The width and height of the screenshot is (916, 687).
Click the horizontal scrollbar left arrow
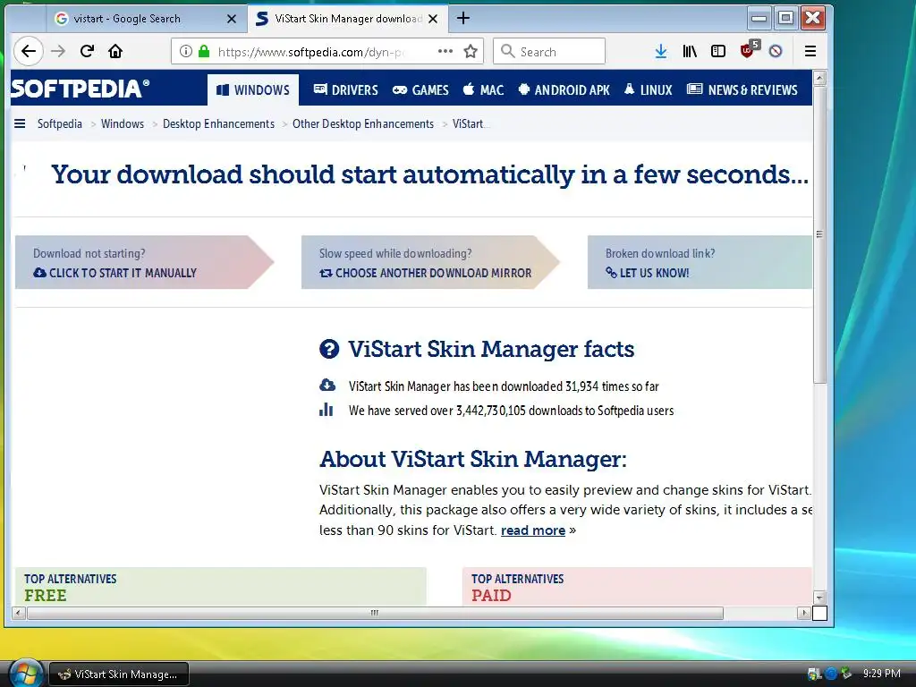19,613
